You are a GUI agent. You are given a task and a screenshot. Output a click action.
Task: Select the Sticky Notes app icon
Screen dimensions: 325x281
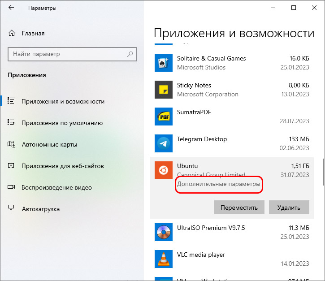[164, 90]
